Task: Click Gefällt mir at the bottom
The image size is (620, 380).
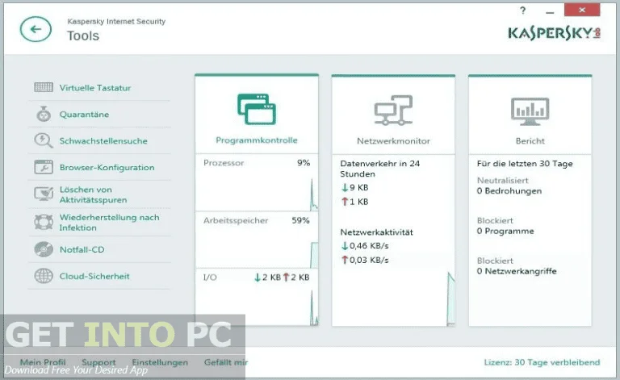Action: [226, 361]
